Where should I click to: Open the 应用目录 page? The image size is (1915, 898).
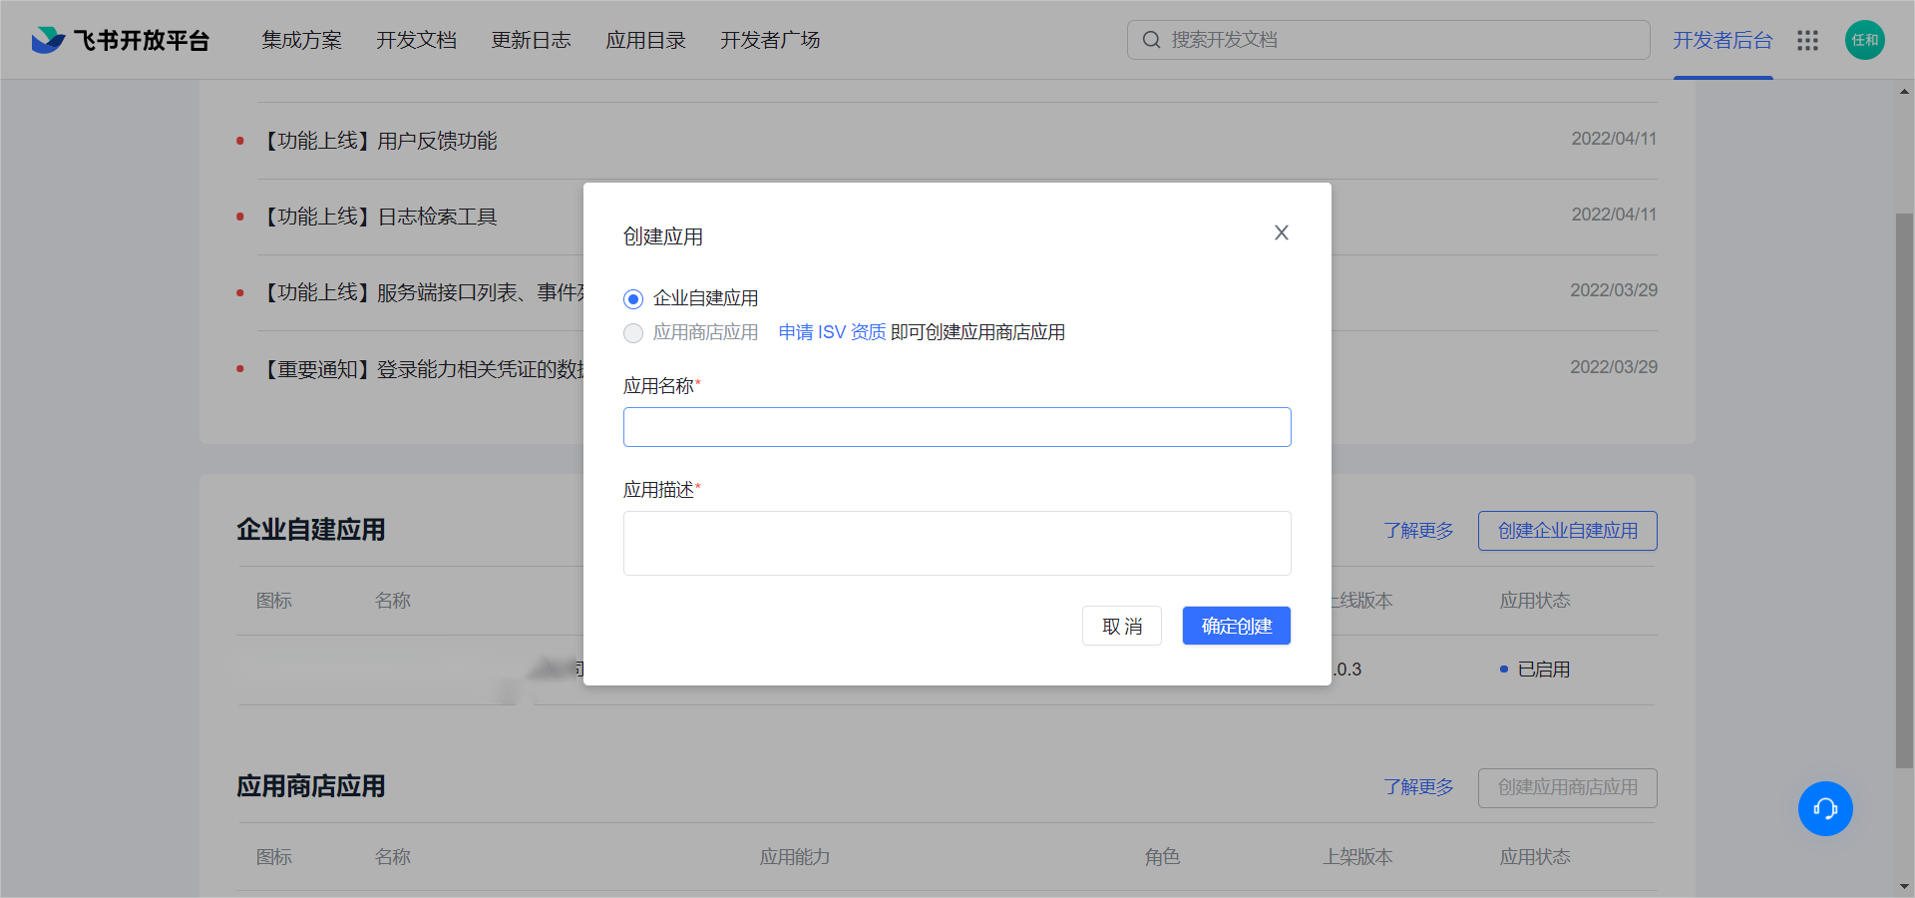pyautogui.click(x=645, y=40)
